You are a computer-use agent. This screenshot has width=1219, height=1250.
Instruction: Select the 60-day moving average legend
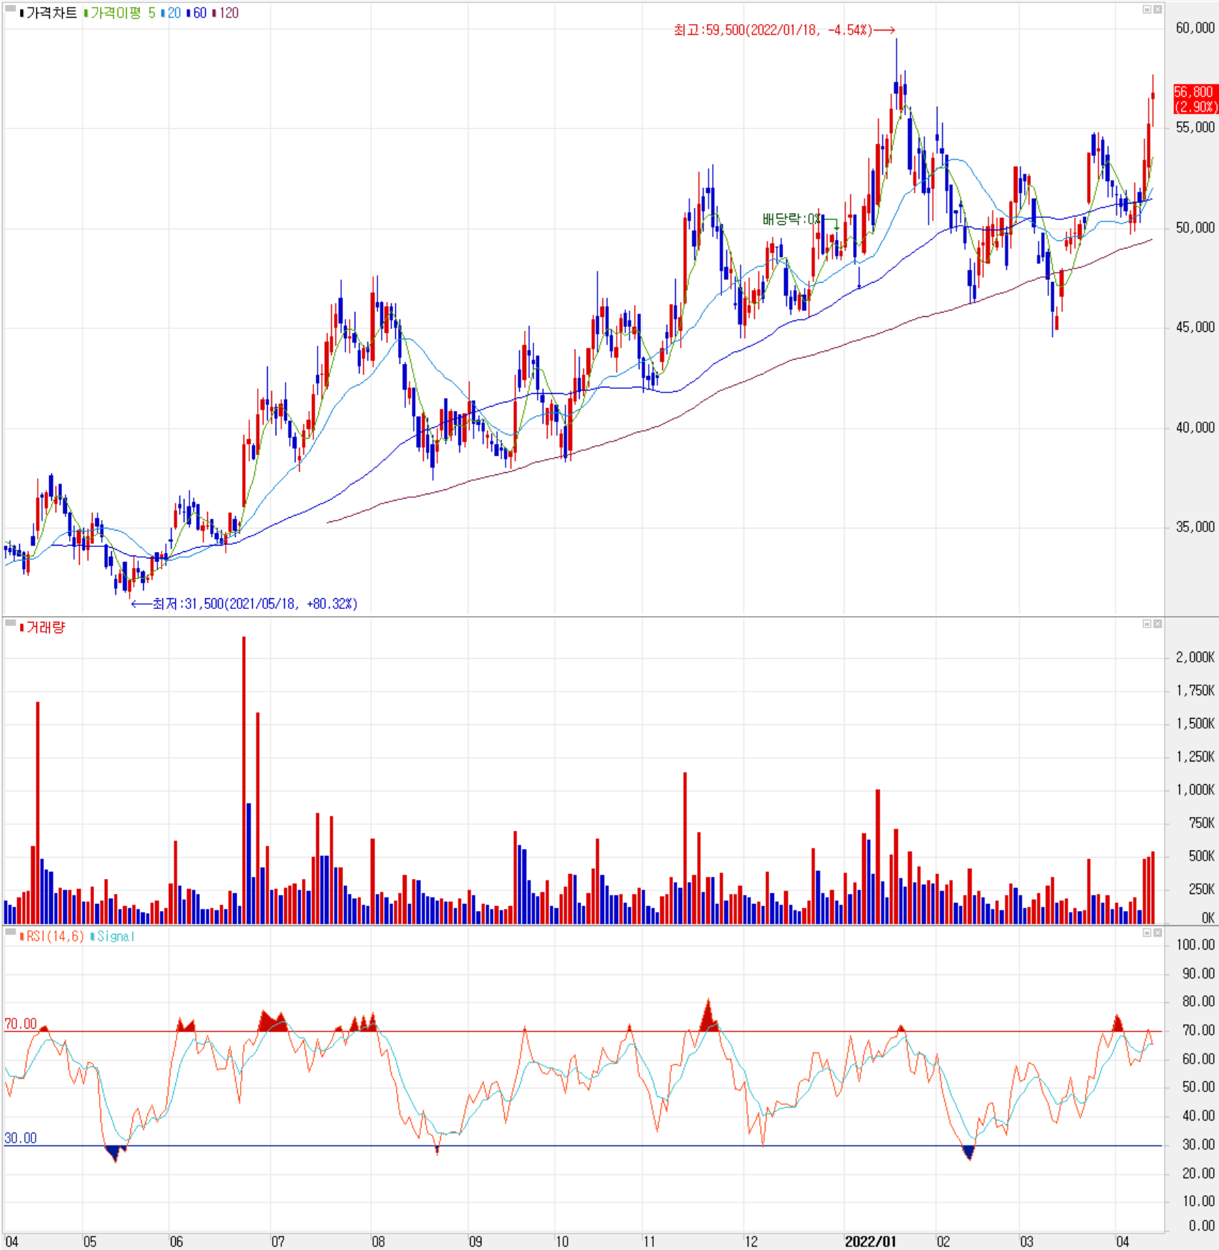(200, 13)
